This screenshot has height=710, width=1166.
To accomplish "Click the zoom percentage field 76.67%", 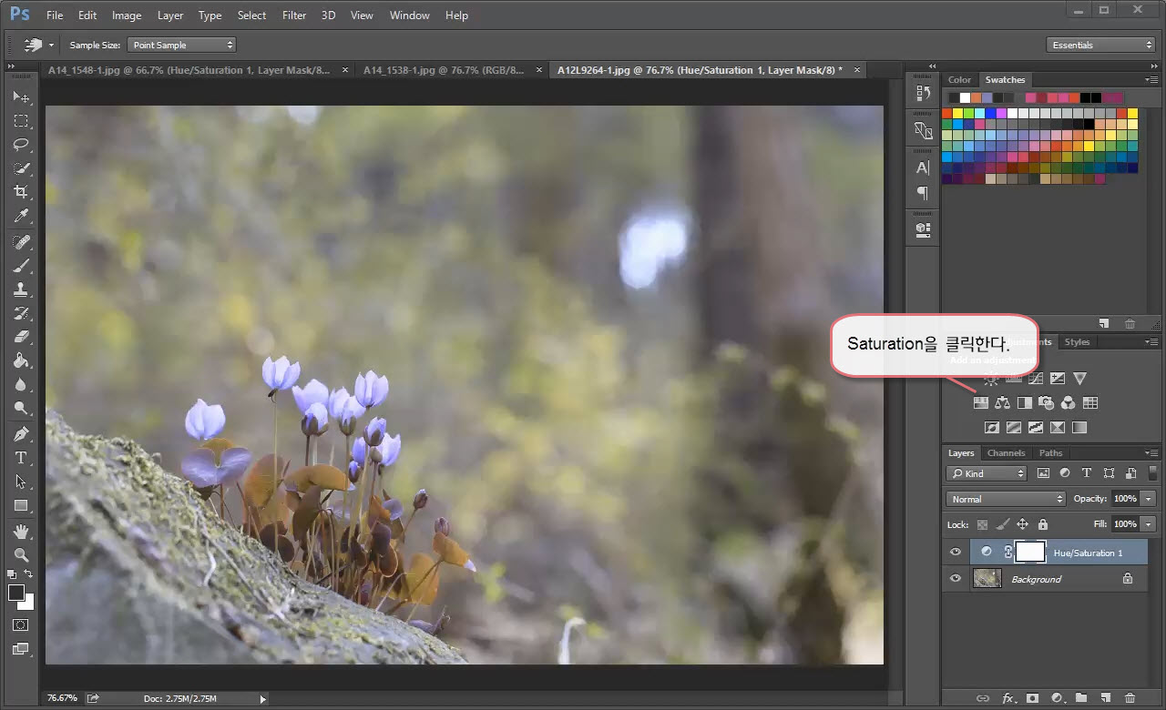I will (x=62, y=698).
